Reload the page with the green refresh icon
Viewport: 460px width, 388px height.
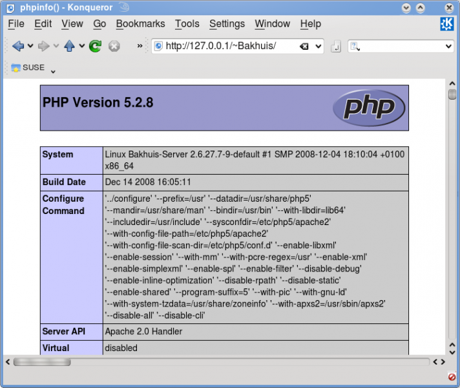point(96,46)
